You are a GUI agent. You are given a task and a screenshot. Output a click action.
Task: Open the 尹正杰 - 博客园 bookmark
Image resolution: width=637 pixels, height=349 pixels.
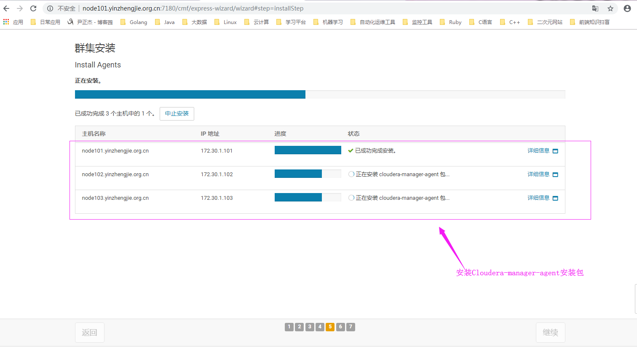click(x=90, y=22)
